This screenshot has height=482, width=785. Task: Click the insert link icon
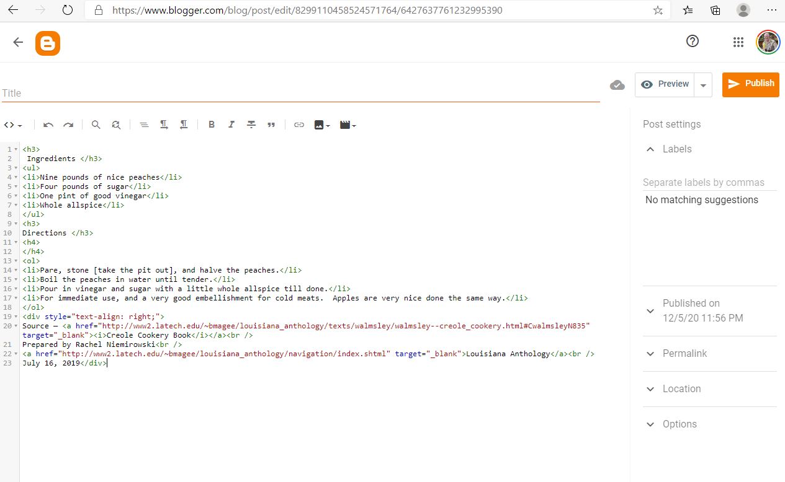coord(299,125)
